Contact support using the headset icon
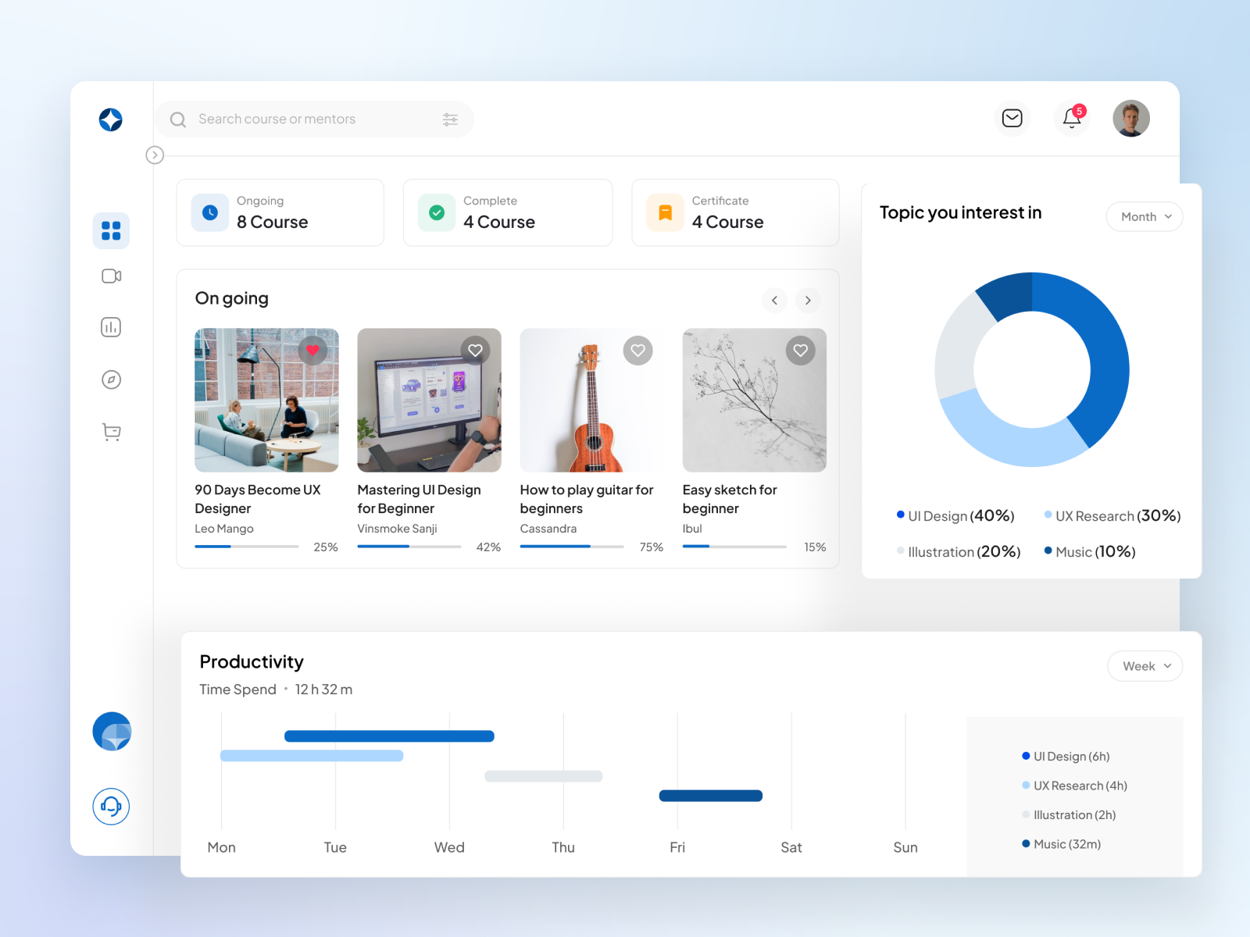This screenshot has height=937, width=1250. [111, 807]
